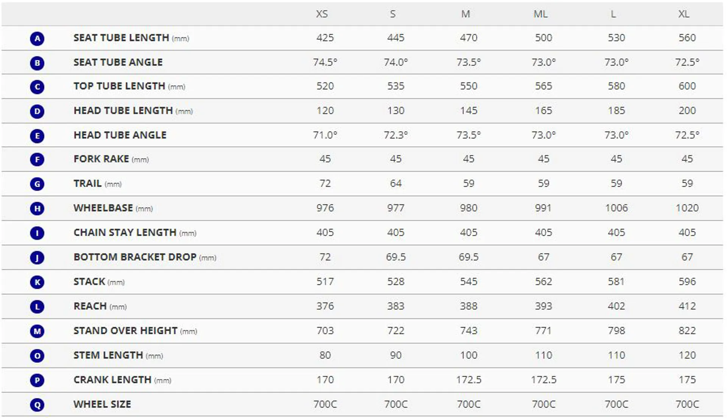Click the 1006 wheelbase value for size L
The image size is (727, 418).
click(x=616, y=208)
